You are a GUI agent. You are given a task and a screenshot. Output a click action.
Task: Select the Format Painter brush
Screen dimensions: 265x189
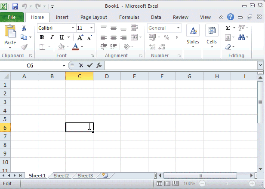(x=24, y=47)
